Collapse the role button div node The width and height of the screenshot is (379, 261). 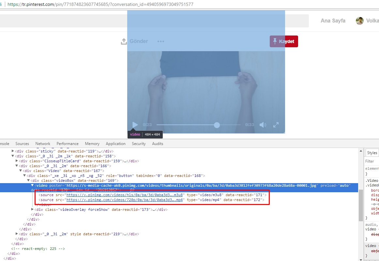pos(24,176)
